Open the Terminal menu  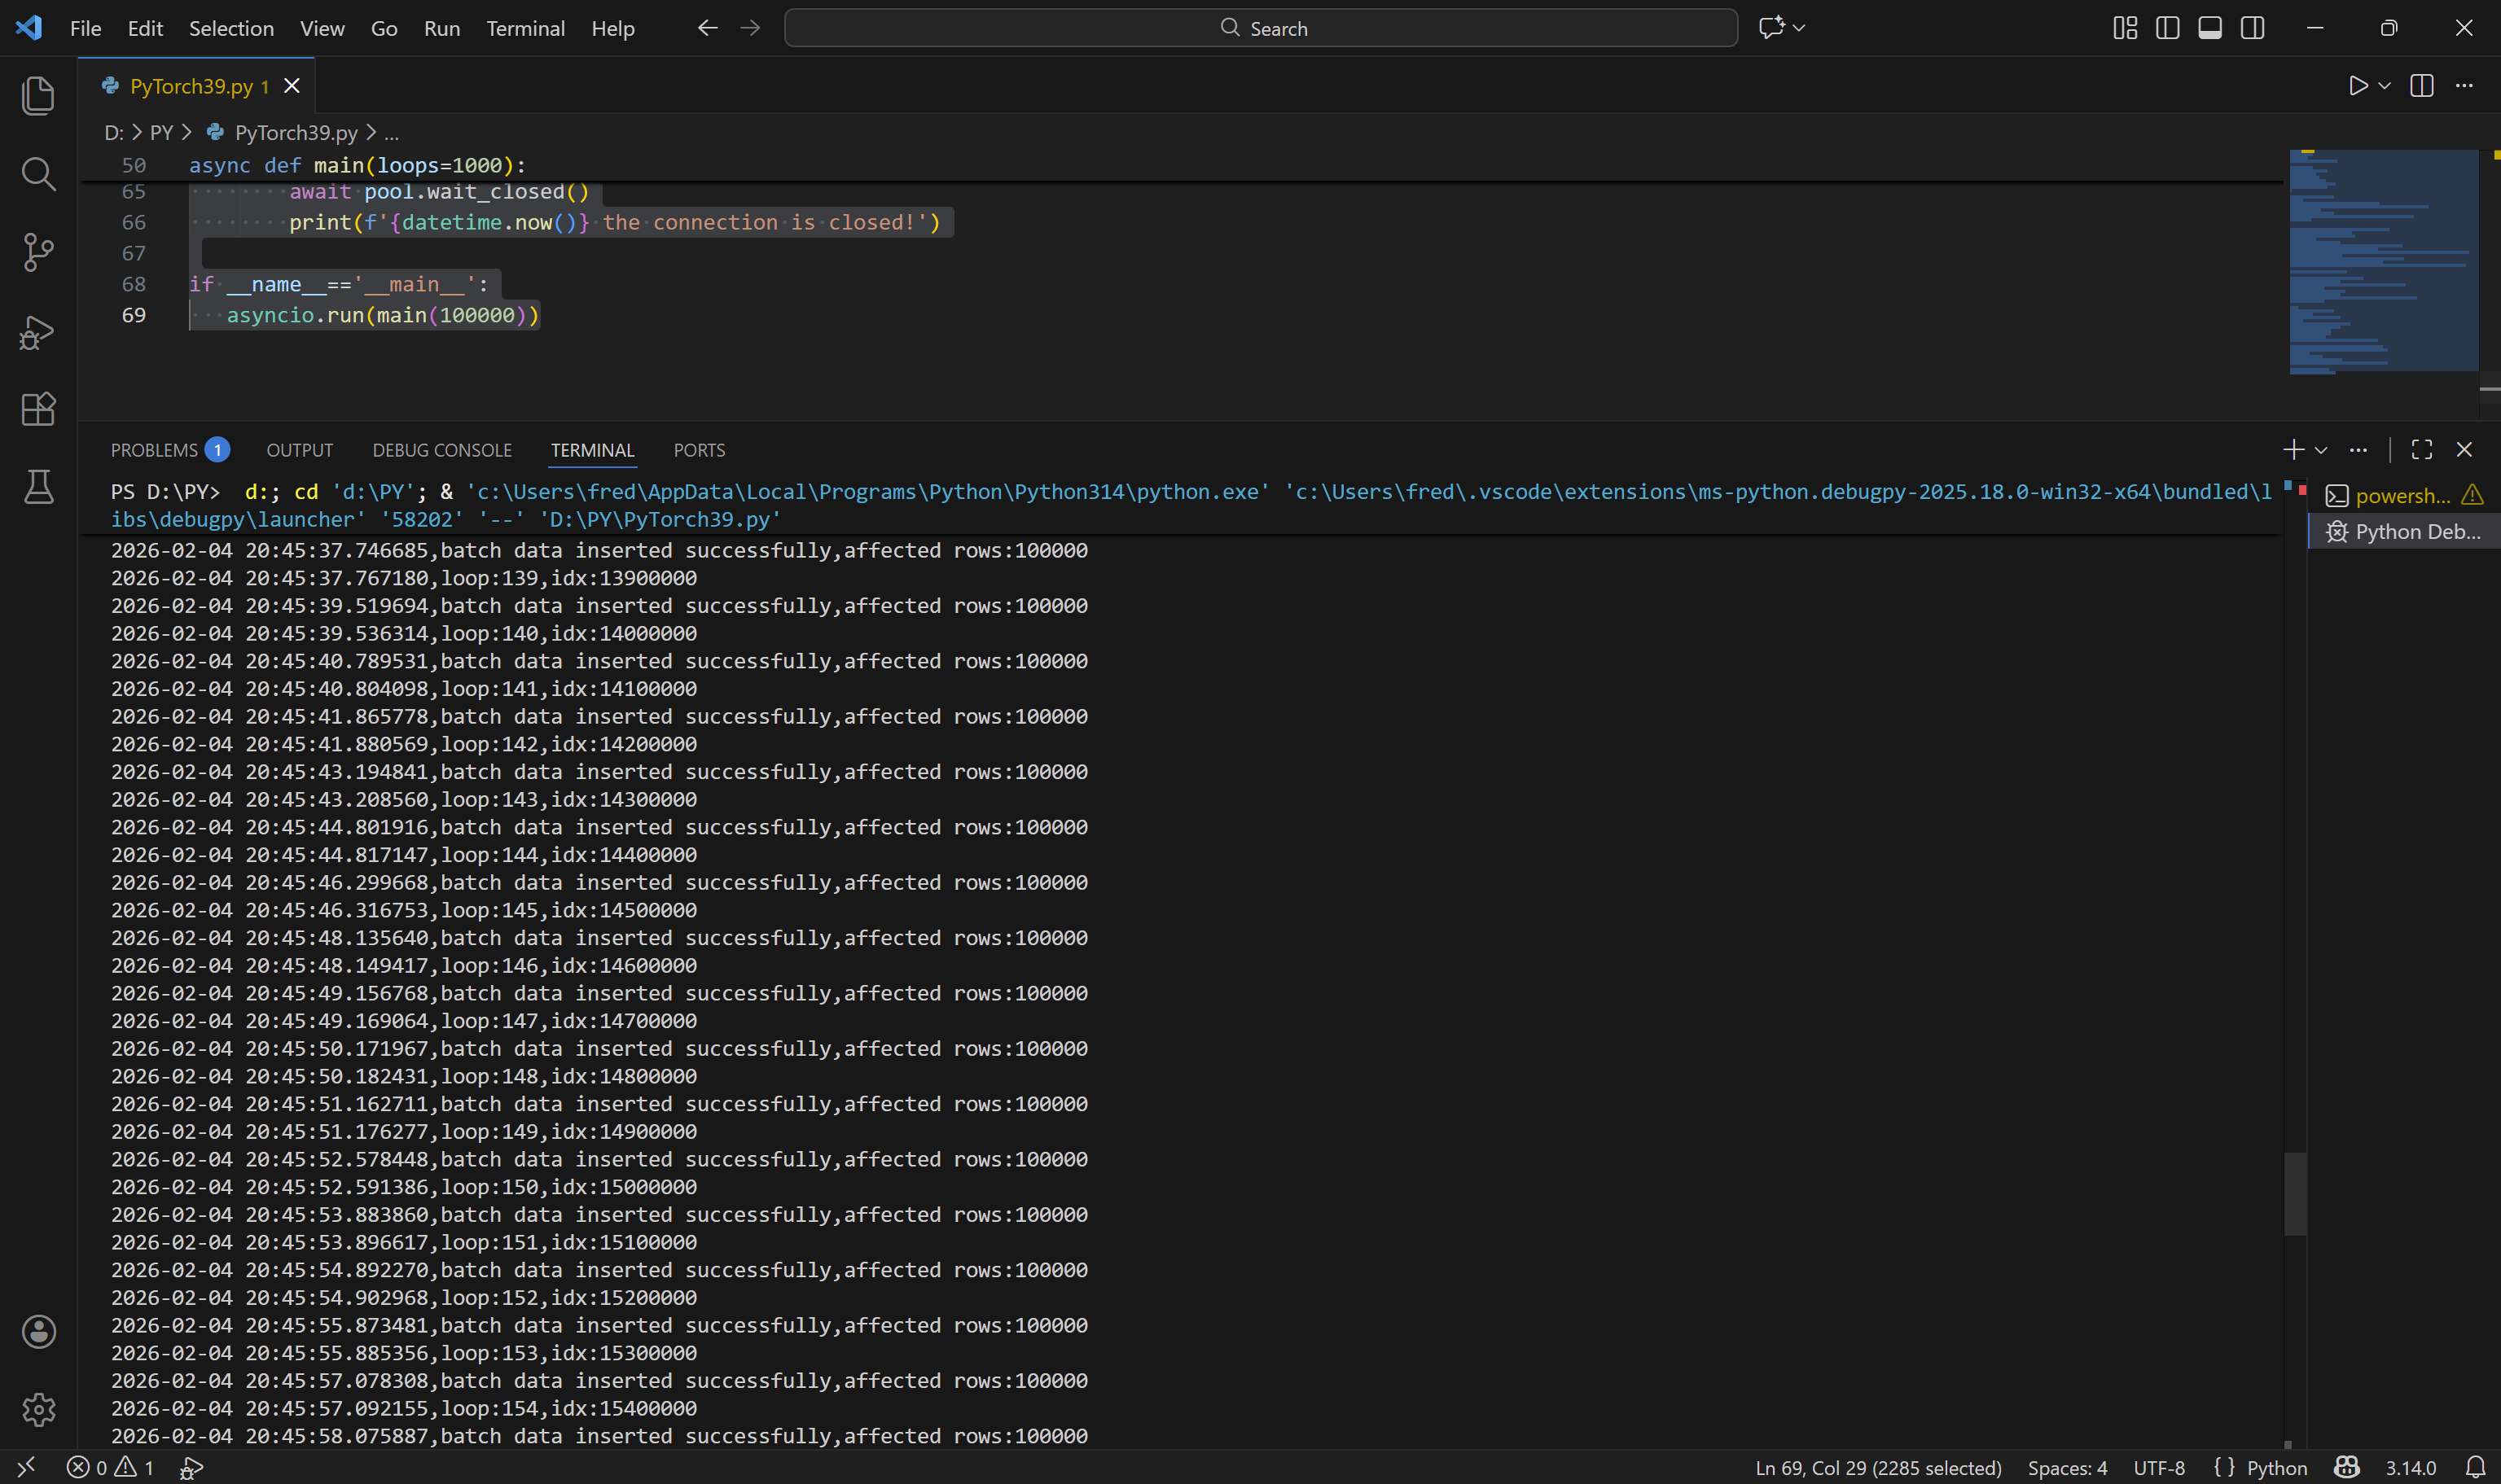pos(525,28)
